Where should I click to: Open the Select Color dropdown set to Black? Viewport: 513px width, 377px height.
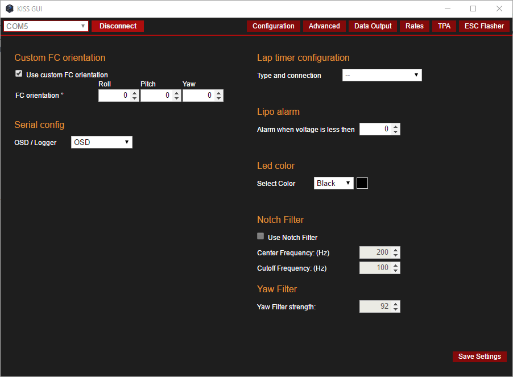(333, 183)
